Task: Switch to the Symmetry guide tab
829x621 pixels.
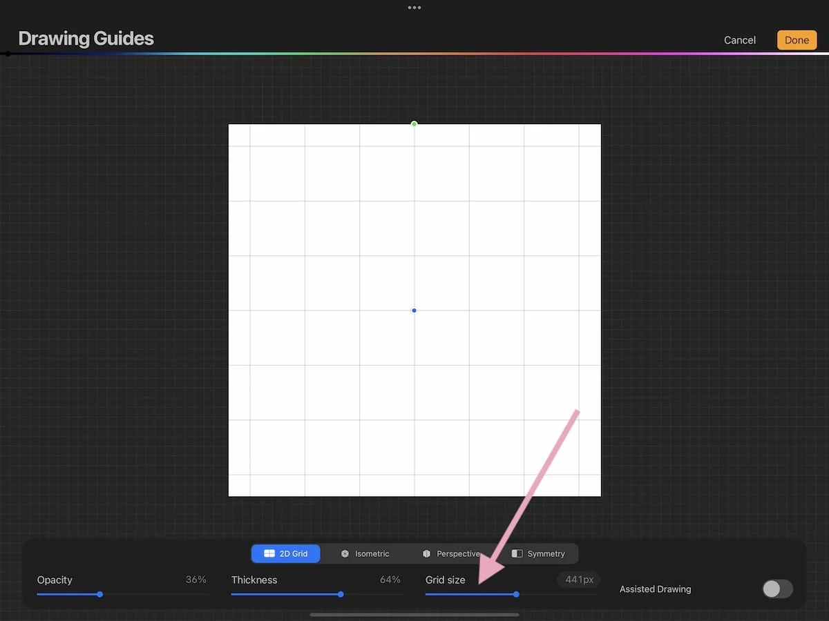Action: pos(538,553)
